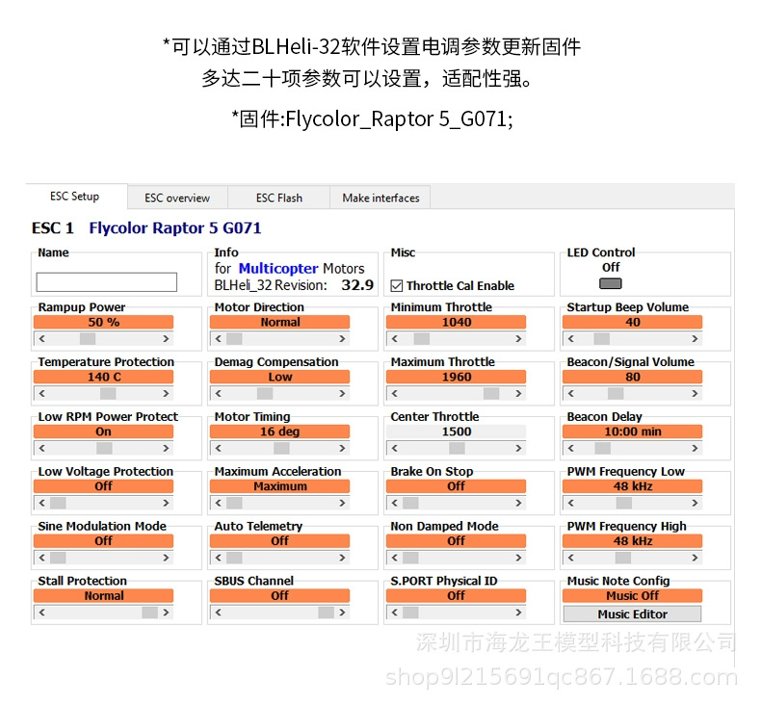Select the Make interfaces tab

click(380, 198)
